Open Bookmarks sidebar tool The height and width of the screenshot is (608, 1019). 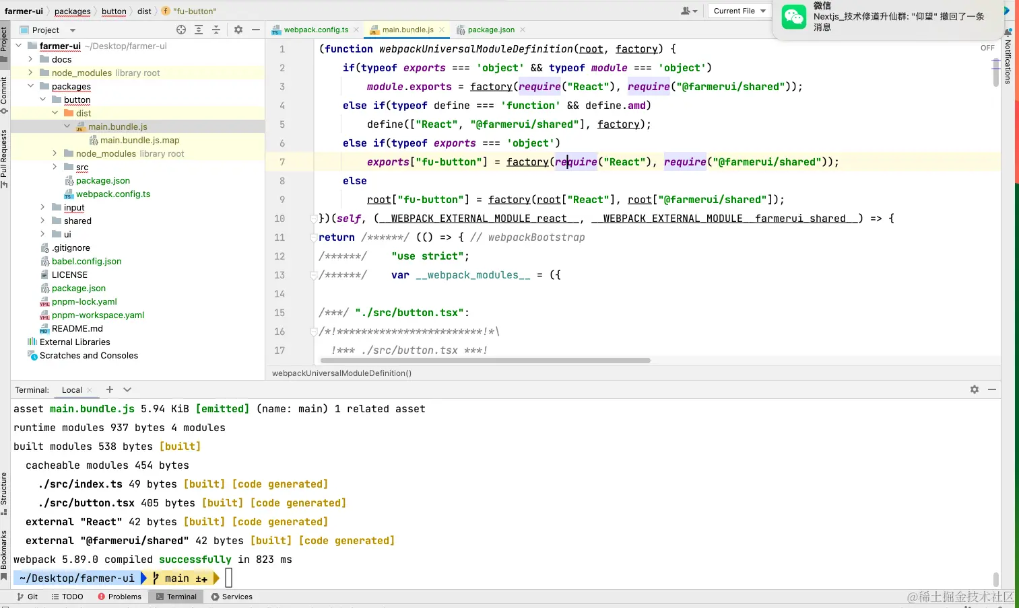tap(4, 555)
